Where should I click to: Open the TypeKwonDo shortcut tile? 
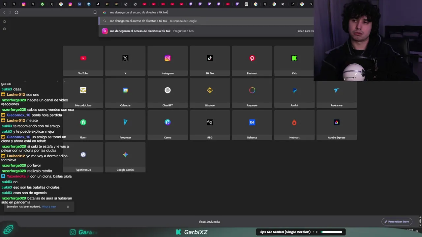tap(83, 157)
